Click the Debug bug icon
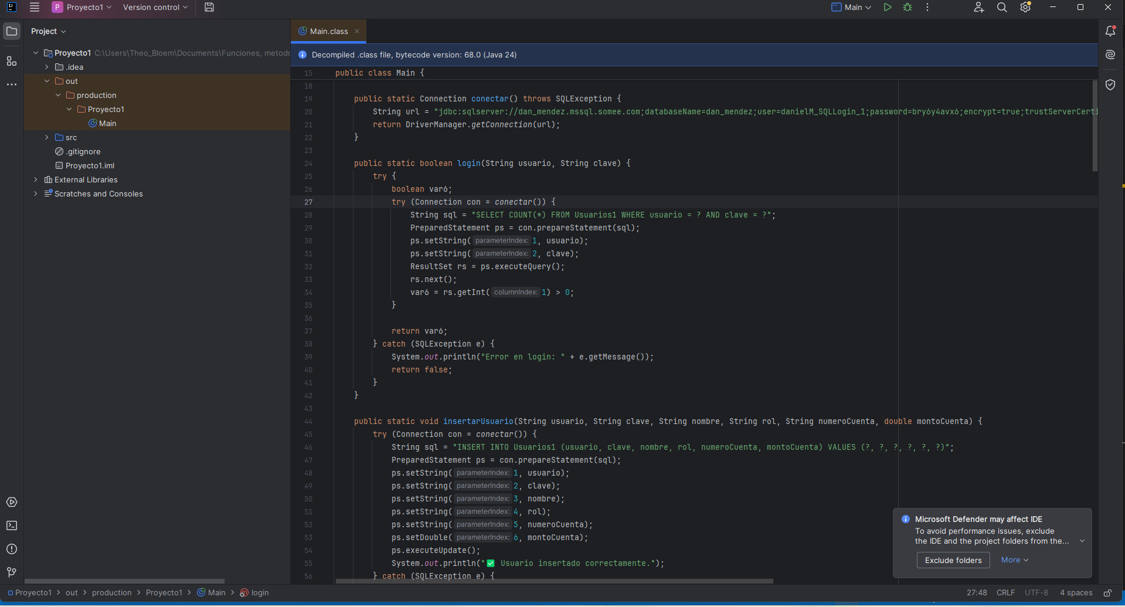Screen dimensions: 1125x607 [x=908, y=8]
